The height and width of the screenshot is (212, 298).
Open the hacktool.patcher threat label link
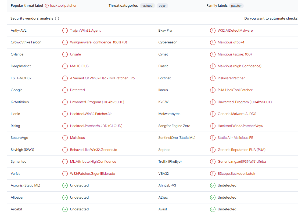pos(63,6)
